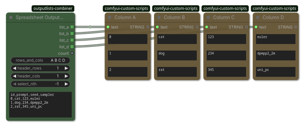Click the outputlists-combiner badge
This screenshot has height=128, width=306.
53,9
